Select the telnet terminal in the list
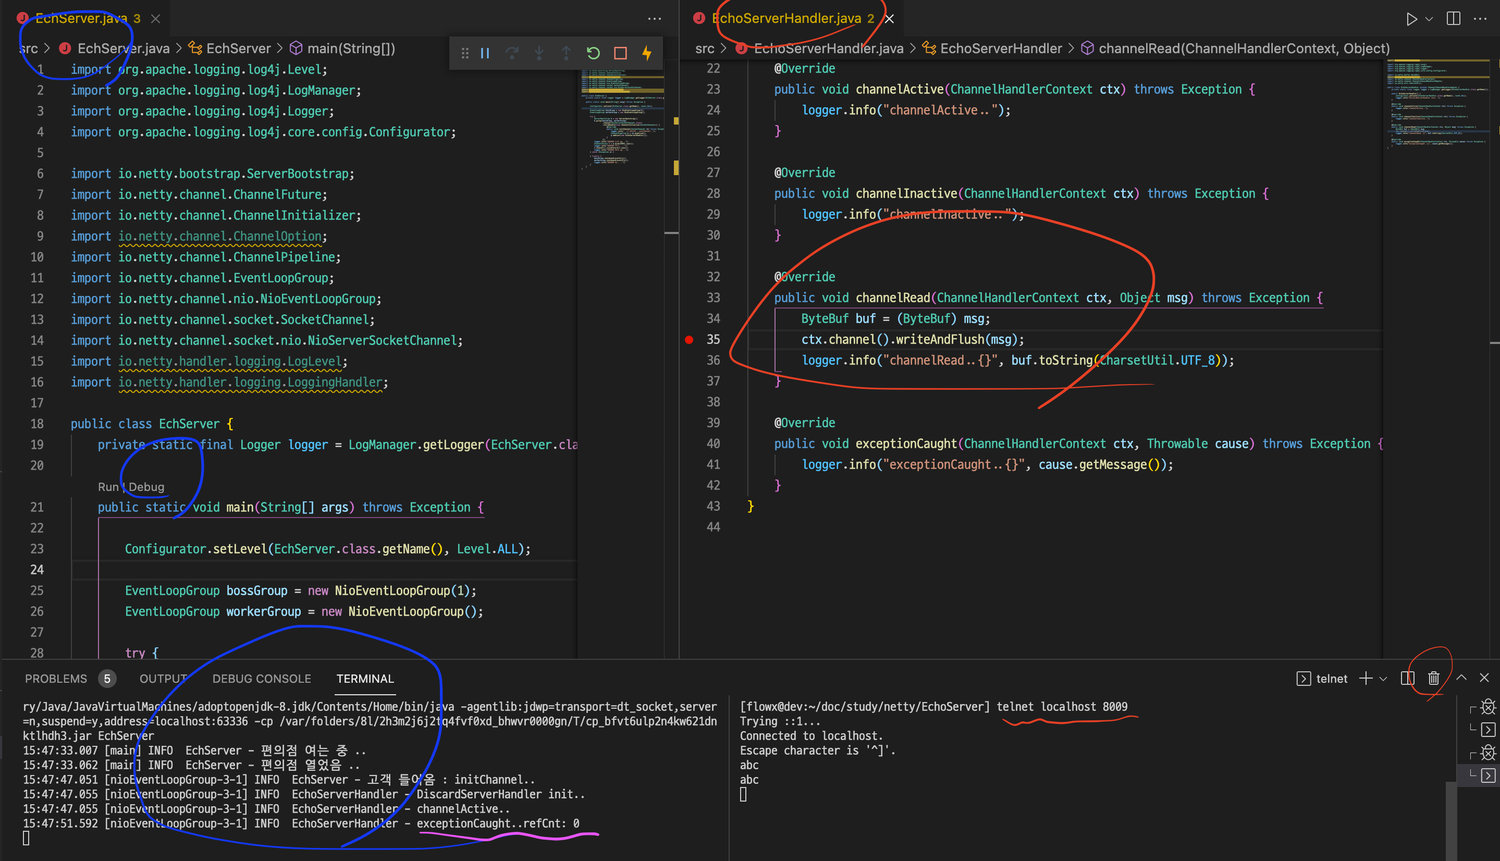Image resolution: width=1500 pixels, height=861 pixels. (1487, 775)
